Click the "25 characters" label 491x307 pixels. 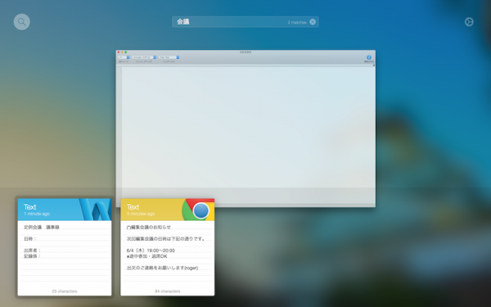click(65, 291)
